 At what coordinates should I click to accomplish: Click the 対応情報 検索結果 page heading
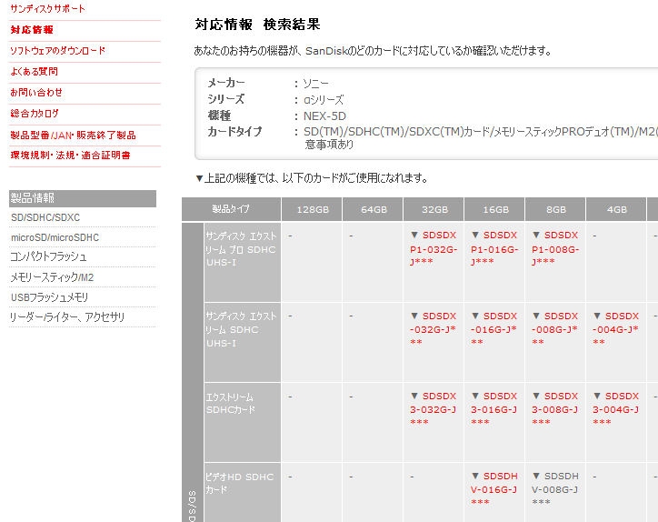click(257, 25)
